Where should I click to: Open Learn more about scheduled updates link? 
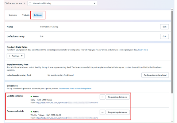pyautogui.click(x=75, y=89)
